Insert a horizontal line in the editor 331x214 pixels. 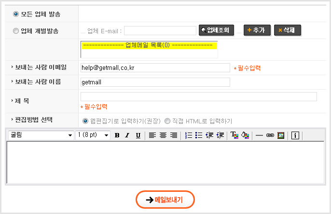[x=259, y=135]
